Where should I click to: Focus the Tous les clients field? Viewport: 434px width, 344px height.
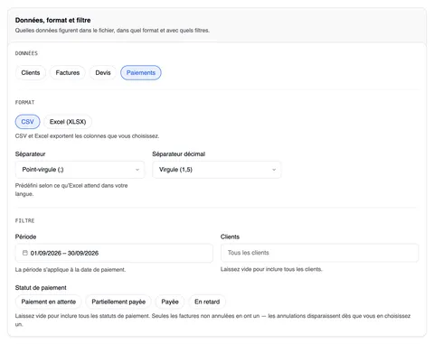319,253
